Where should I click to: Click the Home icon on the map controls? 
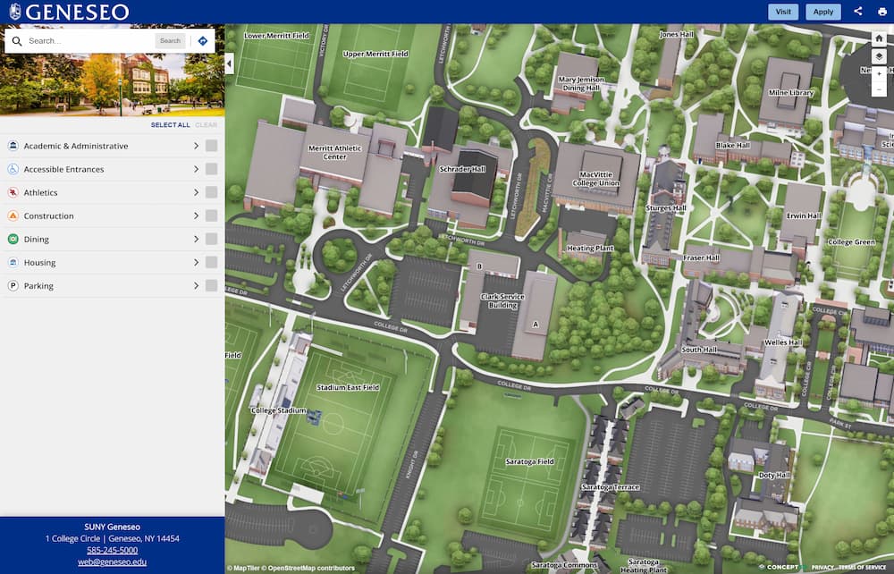(x=880, y=38)
